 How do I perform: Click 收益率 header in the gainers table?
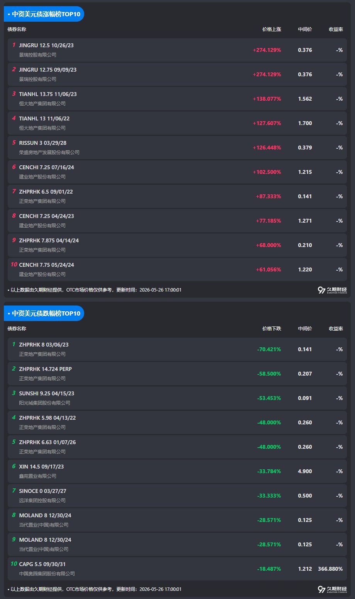(x=336, y=29)
